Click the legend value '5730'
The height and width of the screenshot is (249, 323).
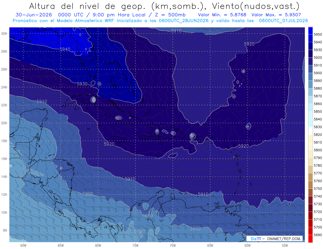click(x=318, y=204)
